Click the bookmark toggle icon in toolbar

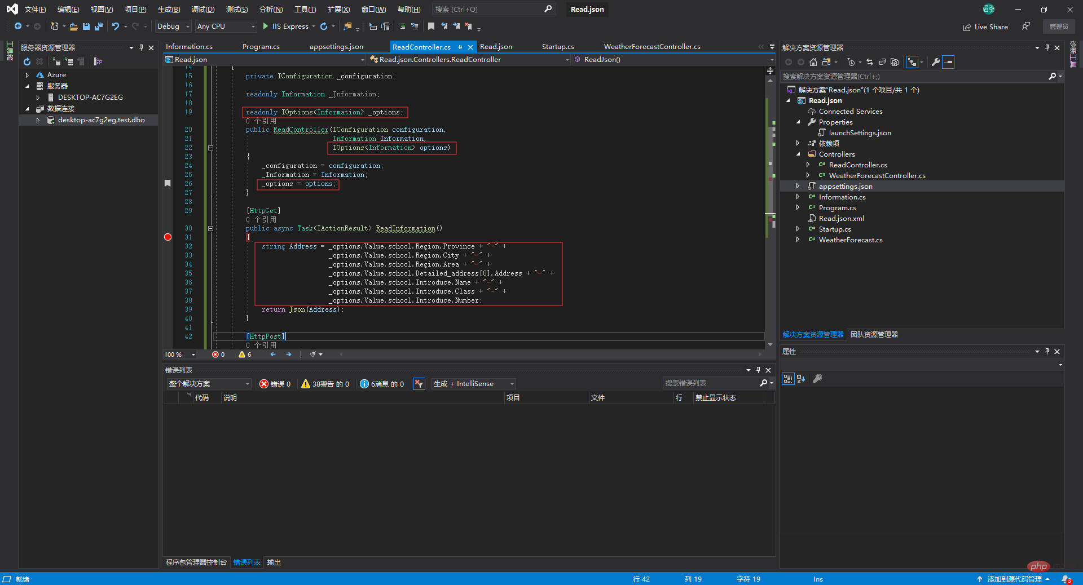click(431, 26)
